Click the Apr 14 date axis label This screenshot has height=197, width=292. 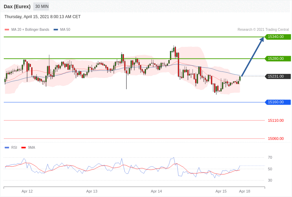pos(156,191)
